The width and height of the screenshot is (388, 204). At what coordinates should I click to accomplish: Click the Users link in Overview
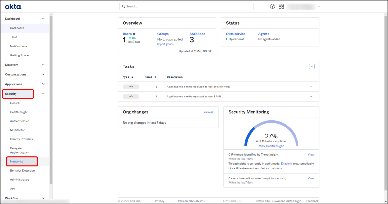click(x=127, y=34)
